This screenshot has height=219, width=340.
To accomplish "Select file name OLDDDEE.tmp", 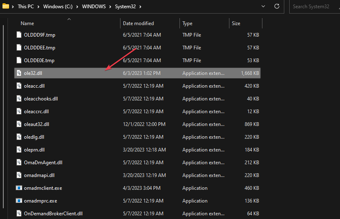I will (x=40, y=48).
